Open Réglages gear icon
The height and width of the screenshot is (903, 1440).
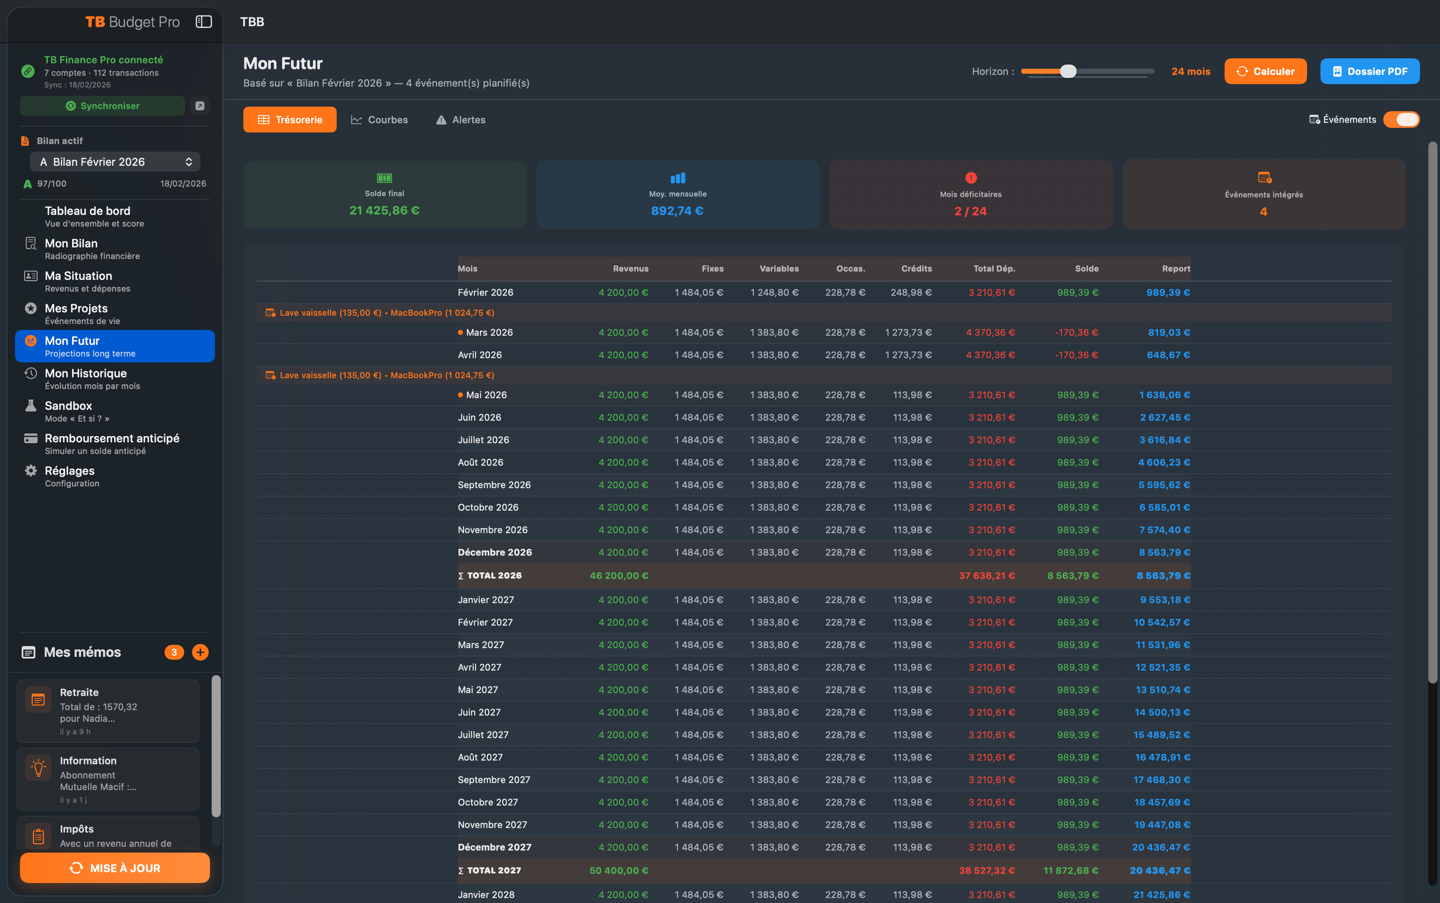point(30,471)
